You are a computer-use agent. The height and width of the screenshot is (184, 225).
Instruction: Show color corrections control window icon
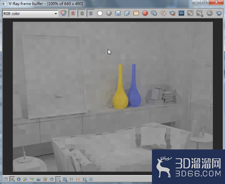pyautogui.click(x=5, y=179)
